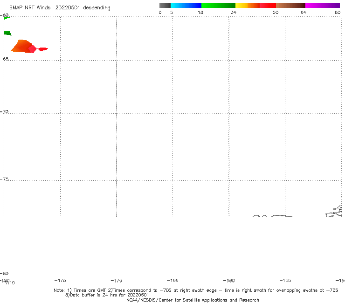Click the color bar label 64
Screen dimensions: 345x303
(304, 13)
